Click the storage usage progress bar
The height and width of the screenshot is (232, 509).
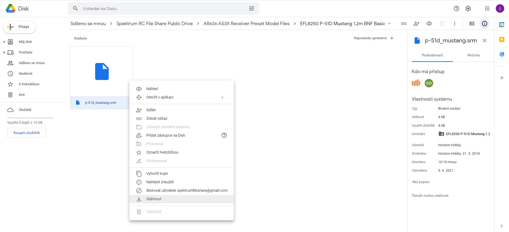click(x=30, y=118)
